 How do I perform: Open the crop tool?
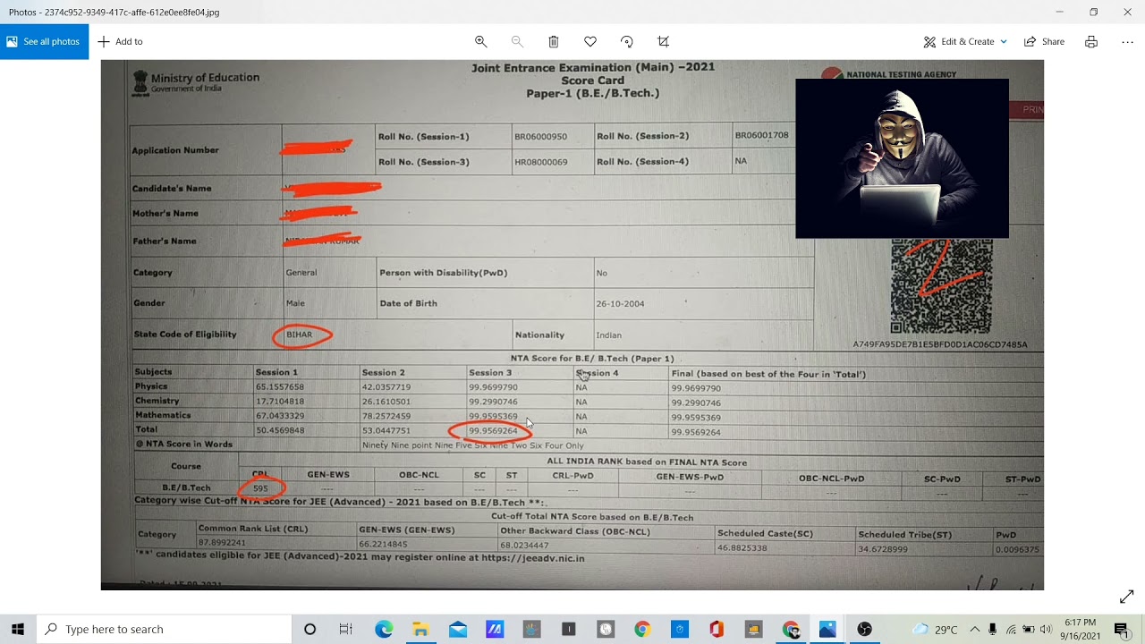pyautogui.click(x=663, y=41)
